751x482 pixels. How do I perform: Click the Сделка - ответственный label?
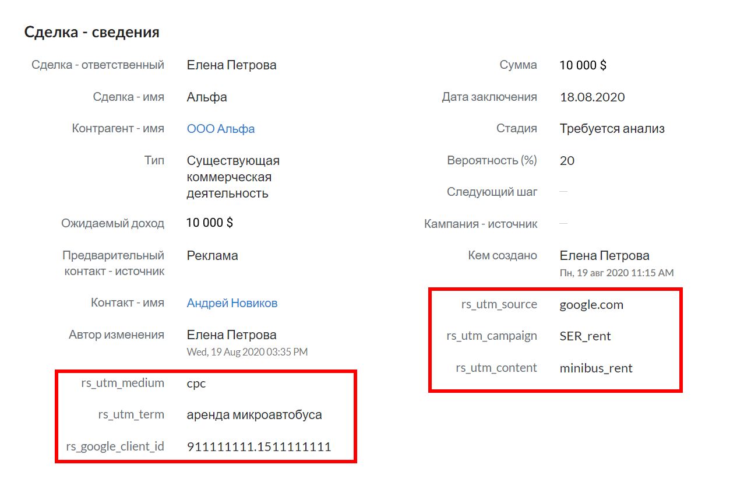[98, 65]
